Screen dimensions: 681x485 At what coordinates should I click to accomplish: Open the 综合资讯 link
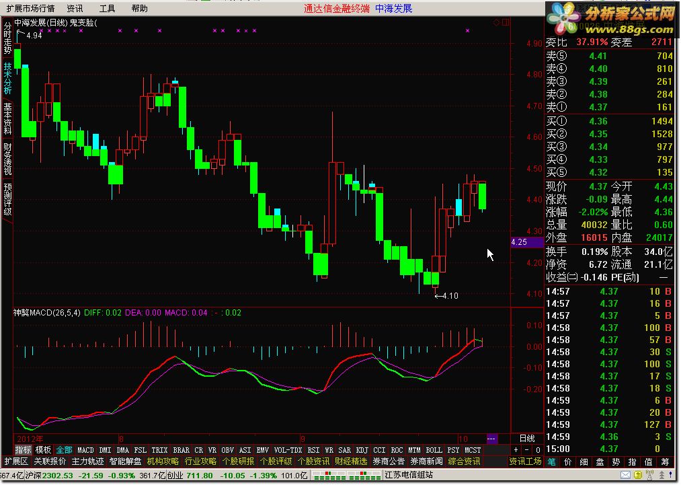pyautogui.click(x=464, y=461)
